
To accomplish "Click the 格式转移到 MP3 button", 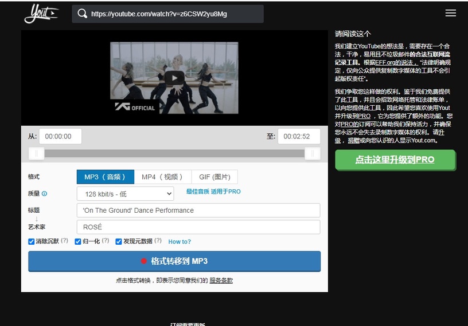I will [x=174, y=261].
